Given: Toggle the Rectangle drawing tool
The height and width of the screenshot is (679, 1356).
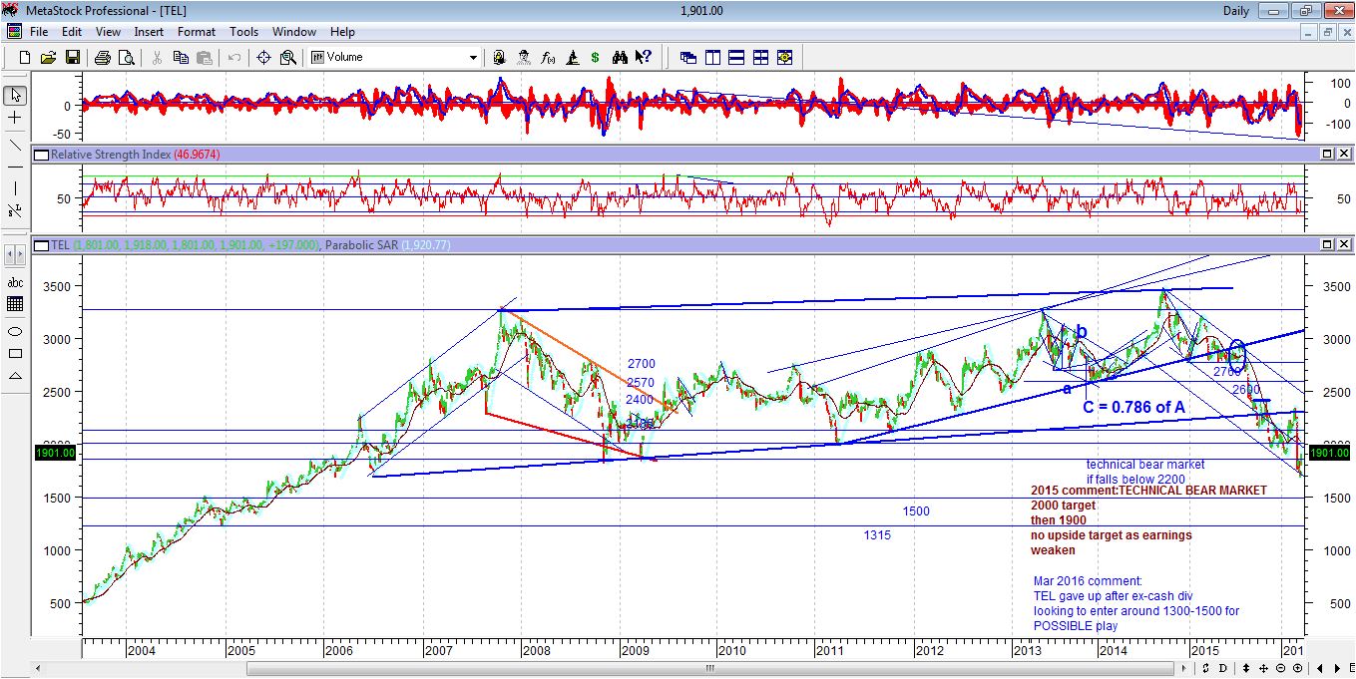Looking at the screenshot, I should [13, 351].
